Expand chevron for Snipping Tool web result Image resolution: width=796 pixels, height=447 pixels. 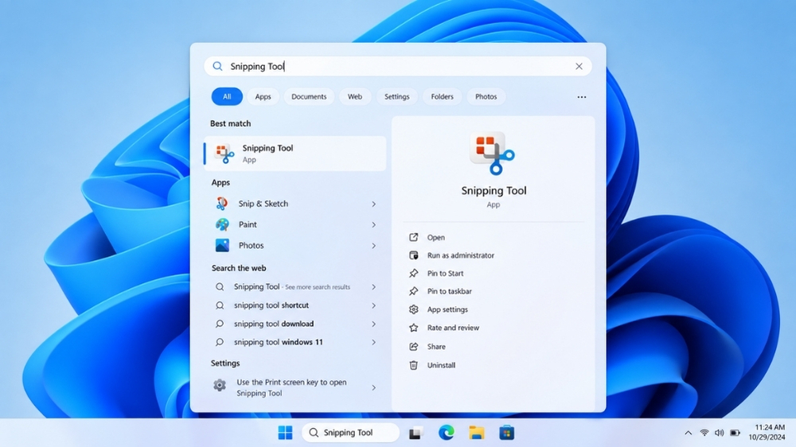coord(373,287)
